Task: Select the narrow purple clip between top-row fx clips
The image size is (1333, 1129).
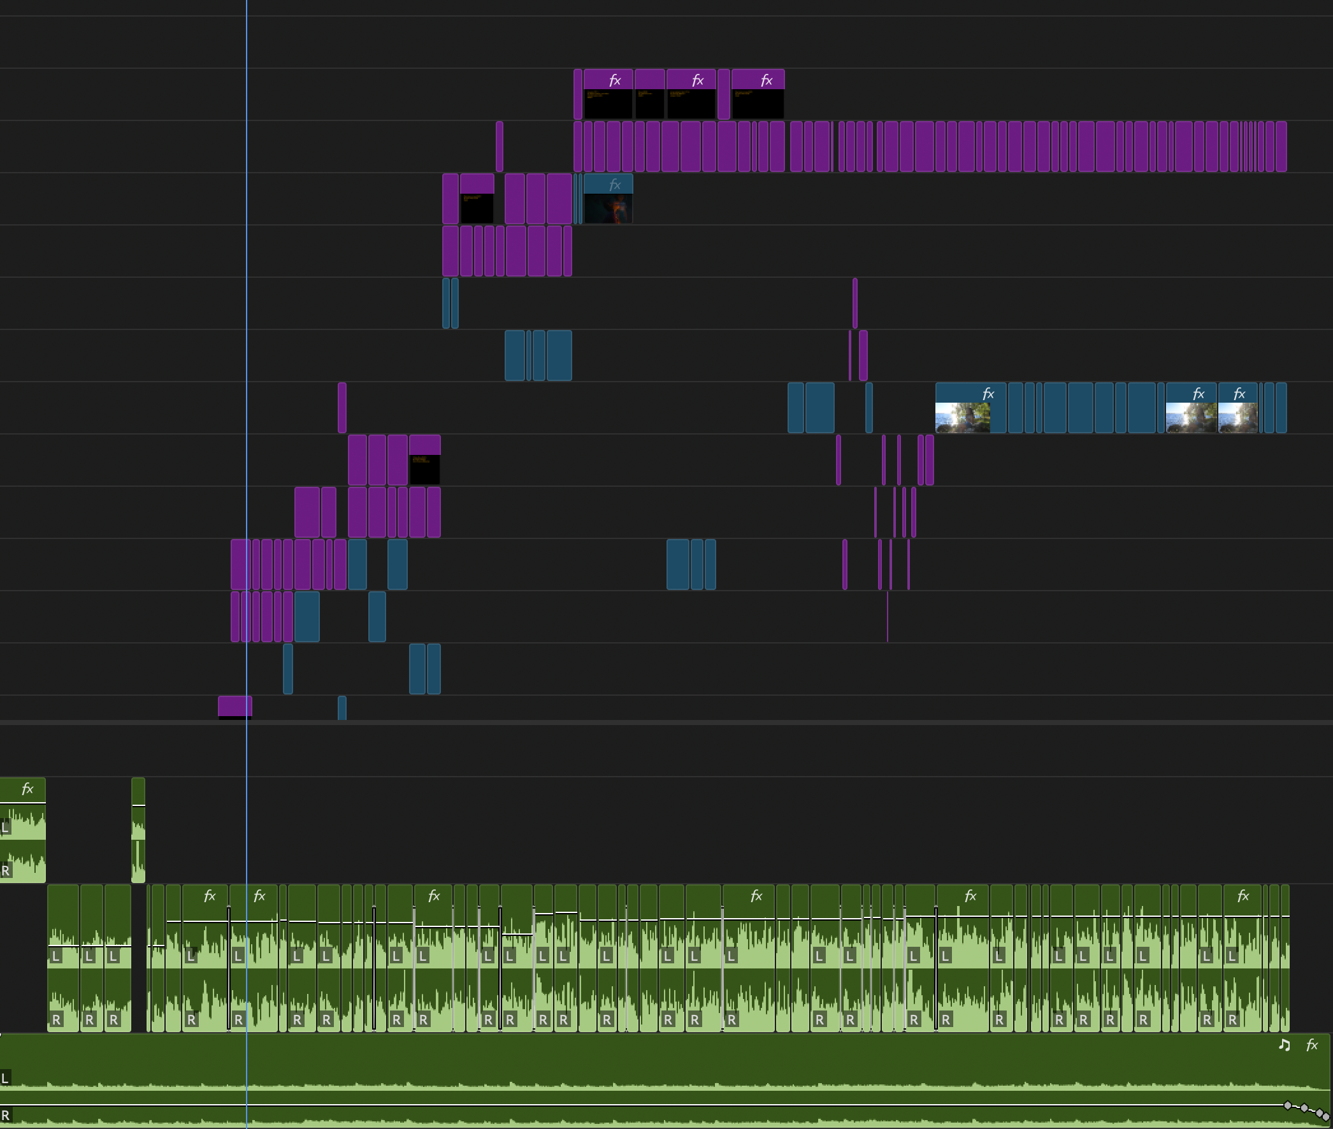Action: coord(724,94)
